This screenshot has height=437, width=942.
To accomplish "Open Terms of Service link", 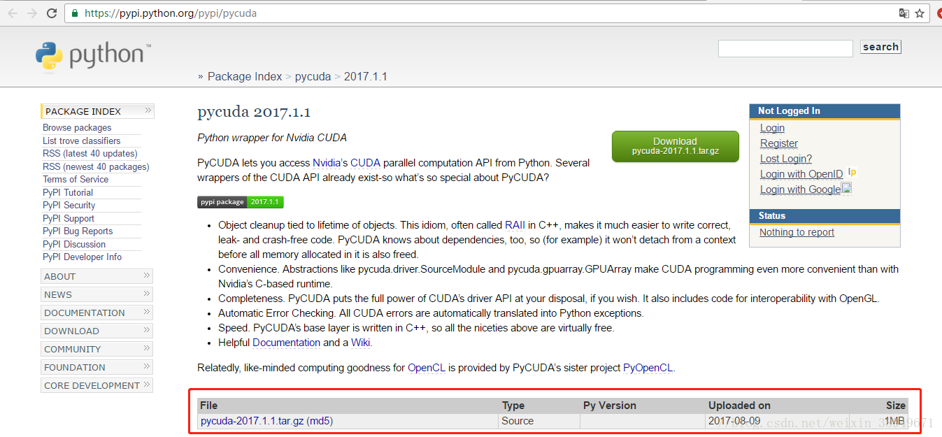I will pyautogui.click(x=76, y=179).
